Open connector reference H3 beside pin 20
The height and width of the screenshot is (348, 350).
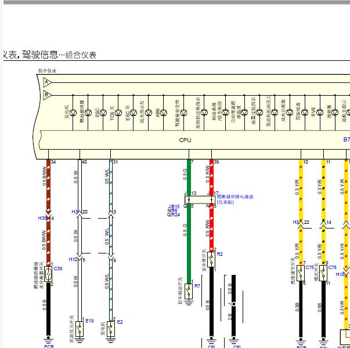tap(74, 212)
